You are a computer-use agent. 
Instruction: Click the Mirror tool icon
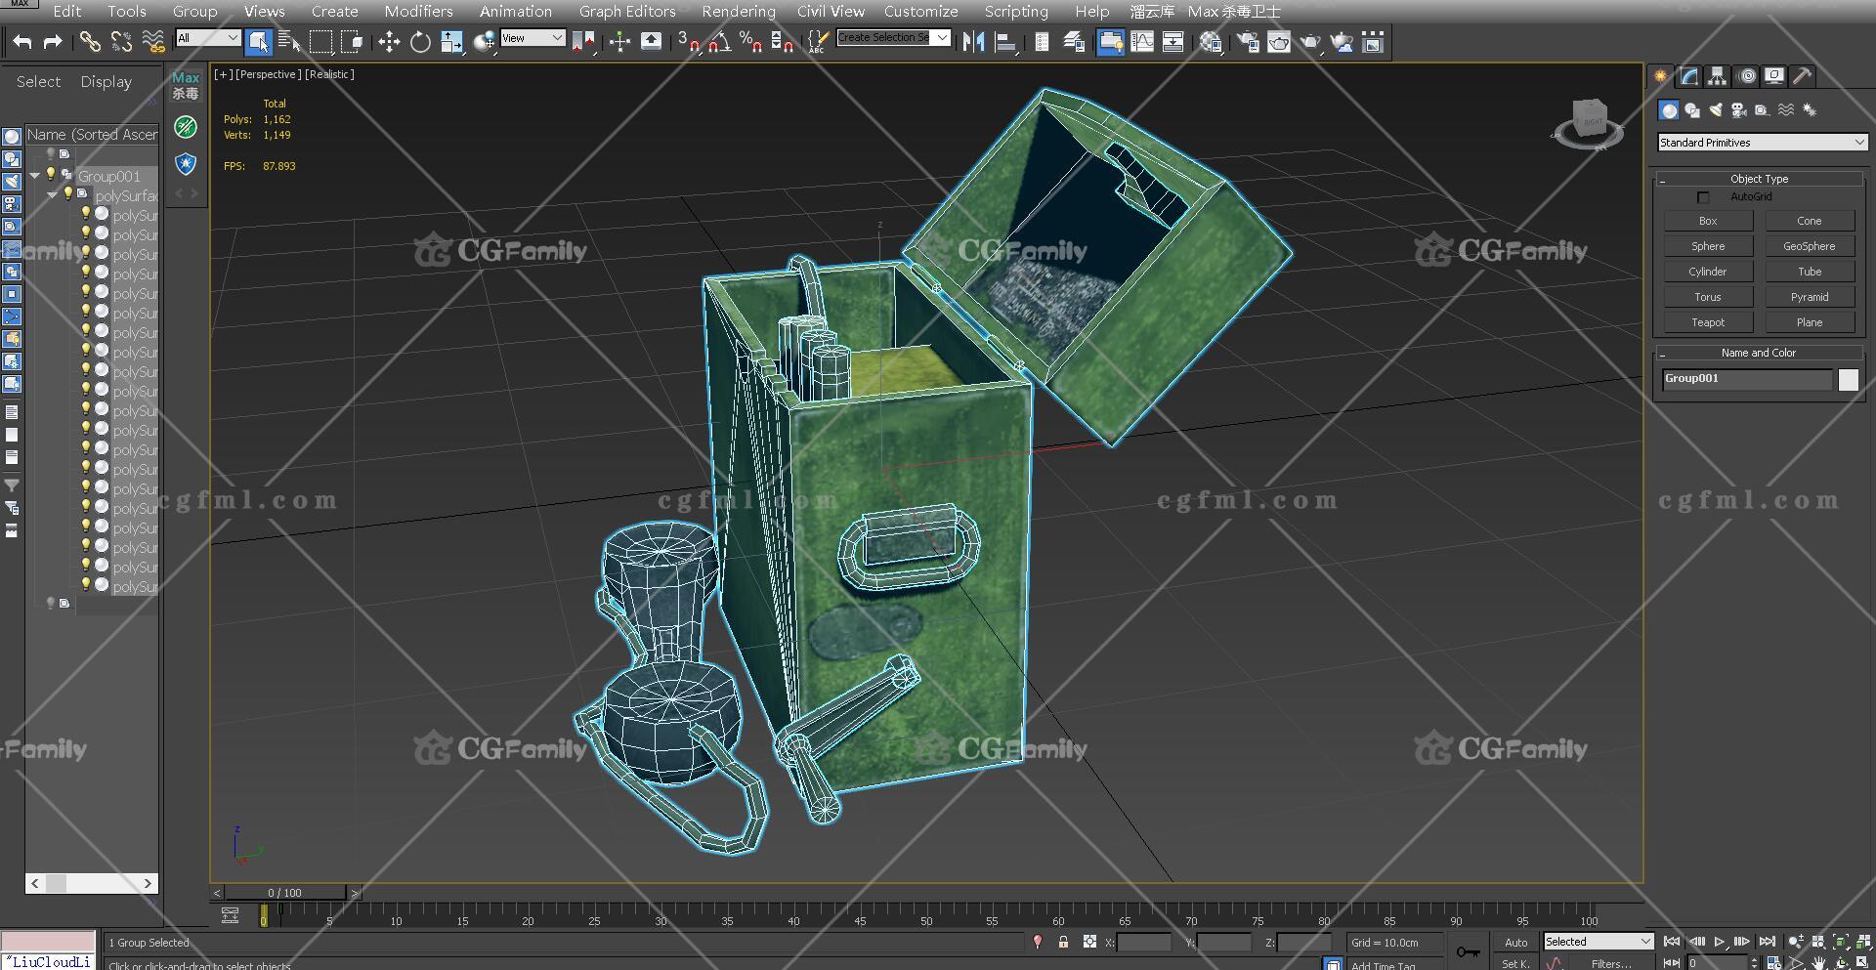(973, 41)
